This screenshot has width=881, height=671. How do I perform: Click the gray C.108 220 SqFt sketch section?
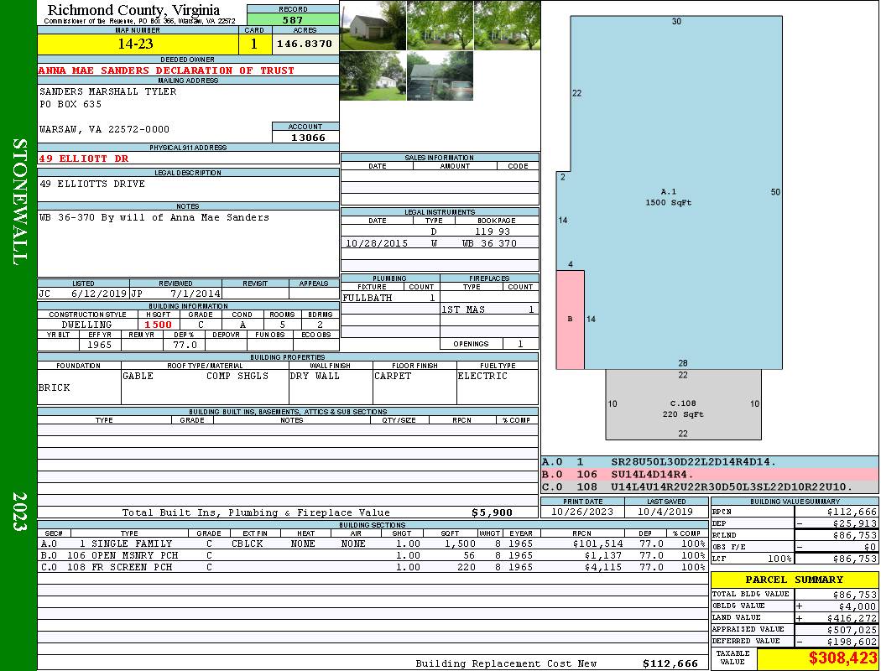point(683,408)
